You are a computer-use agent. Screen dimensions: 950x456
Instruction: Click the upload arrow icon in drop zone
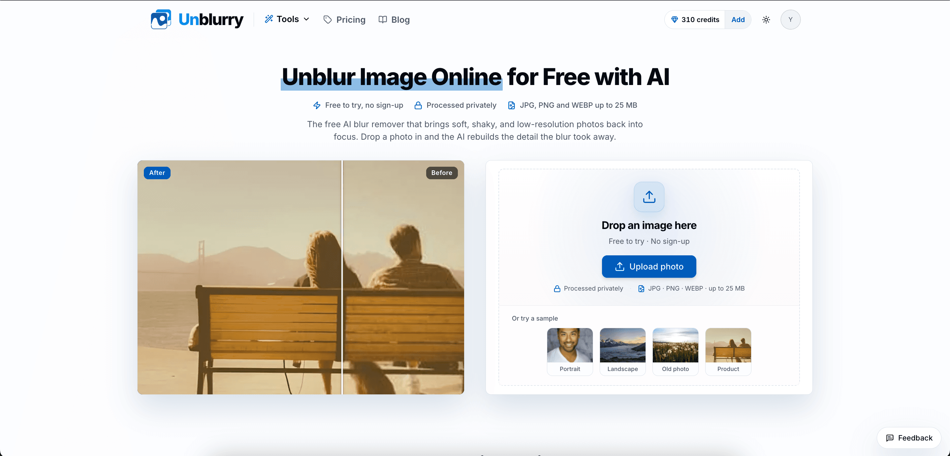[649, 197]
